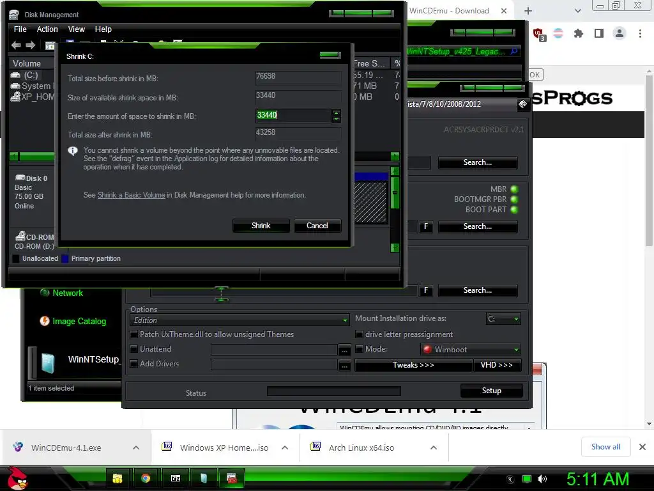This screenshot has height=491, width=654.
Task: Click the (C:) volume drive icon
Action: pyautogui.click(x=15, y=75)
